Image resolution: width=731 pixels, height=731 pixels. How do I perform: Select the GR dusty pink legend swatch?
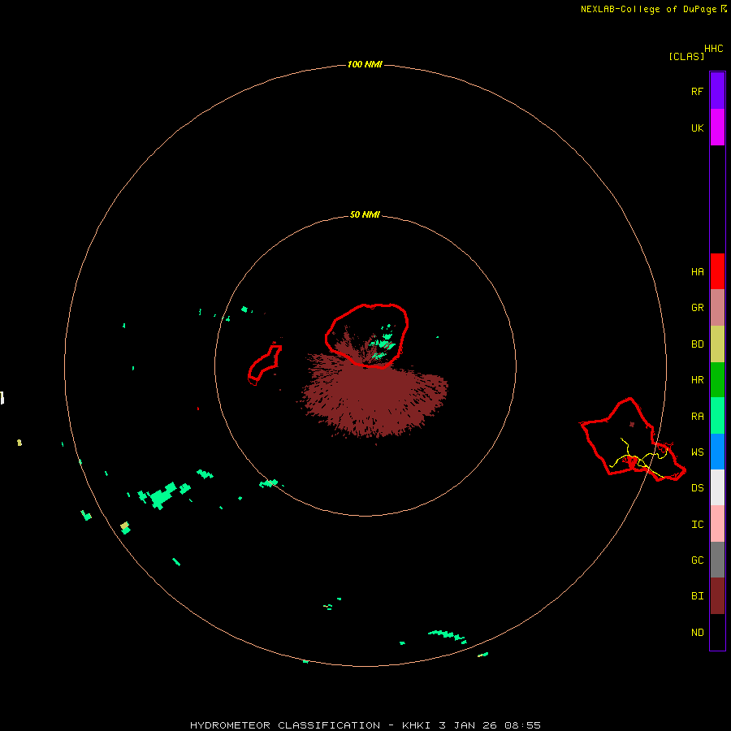tap(717, 308)
